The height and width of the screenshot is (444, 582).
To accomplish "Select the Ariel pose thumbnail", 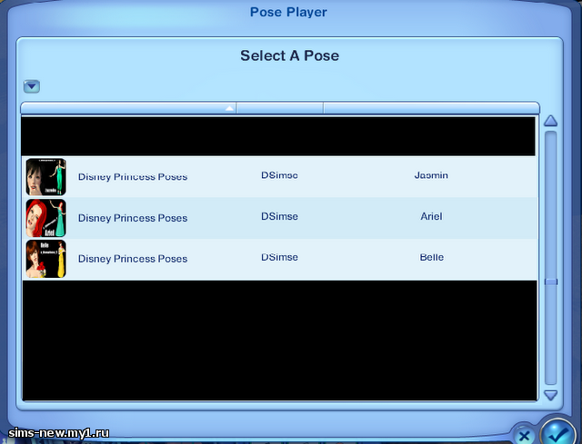I will click(46, 218).
